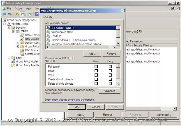The image size is (181, 126).
Task: Select the WMI Filters icon
Action: pyautogui.click(x=22, y=50)
